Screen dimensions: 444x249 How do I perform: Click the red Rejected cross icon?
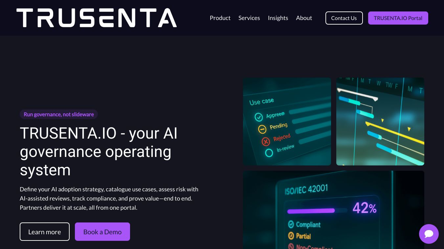pos(266,142)
